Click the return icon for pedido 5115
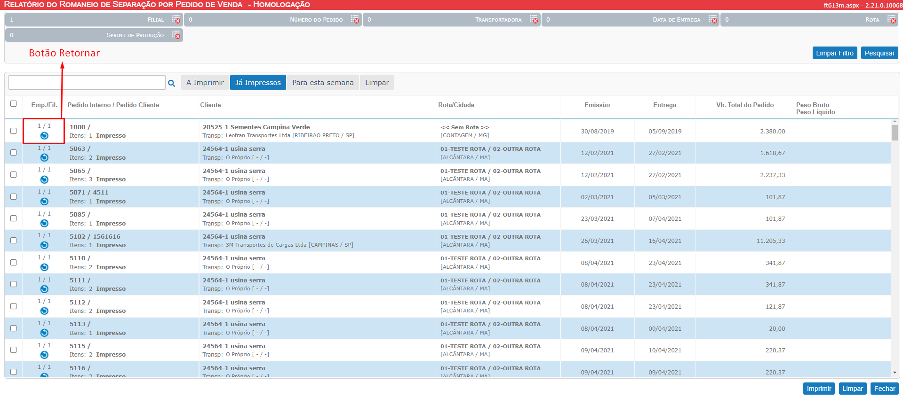The height and width of the screenshot is (397, 903). 44,355
